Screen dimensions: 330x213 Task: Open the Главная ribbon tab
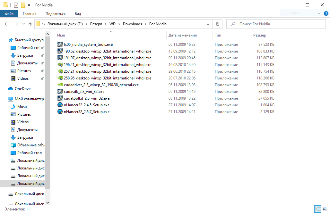[30, 14]
